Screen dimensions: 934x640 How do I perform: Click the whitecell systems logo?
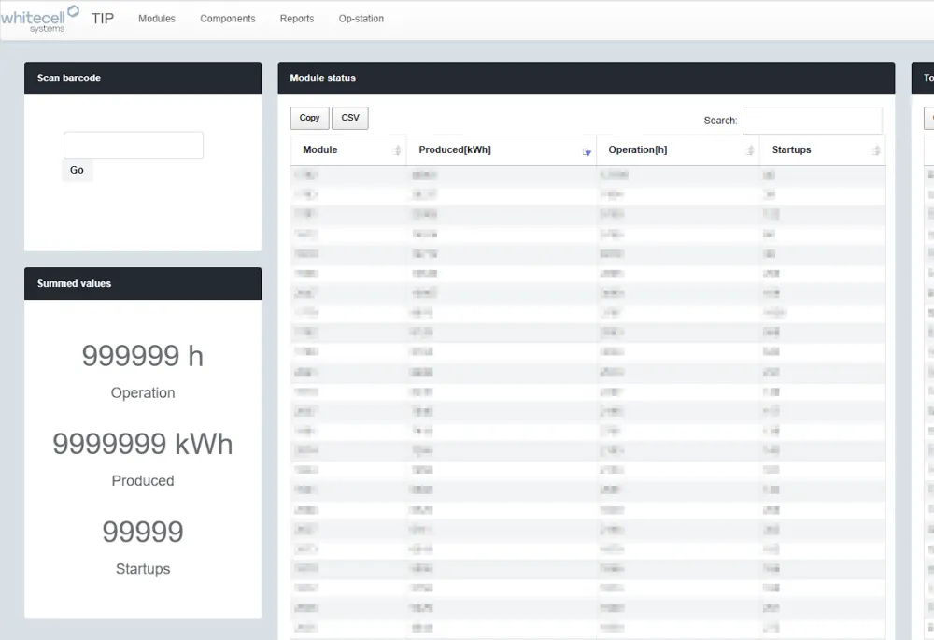coord(39,19)
